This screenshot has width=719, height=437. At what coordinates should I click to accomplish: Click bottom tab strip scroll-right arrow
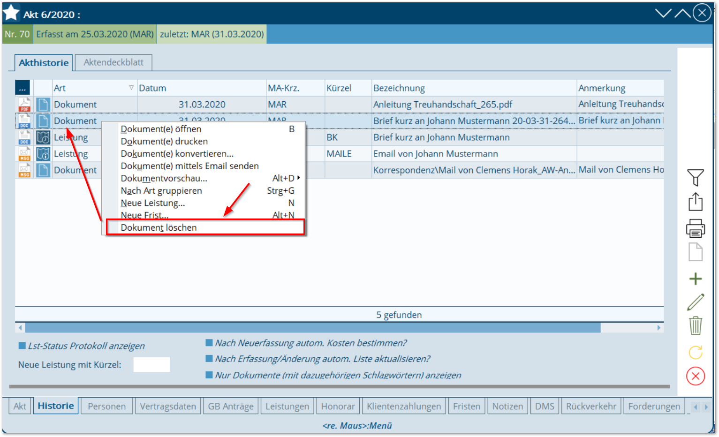coord(706,407)
